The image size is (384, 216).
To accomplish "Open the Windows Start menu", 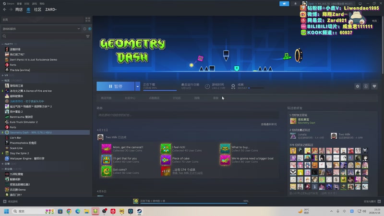I will pos(6,211).
